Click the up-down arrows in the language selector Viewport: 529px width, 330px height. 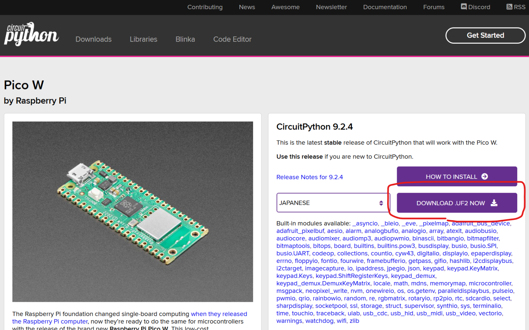click(x=381, y=203)
